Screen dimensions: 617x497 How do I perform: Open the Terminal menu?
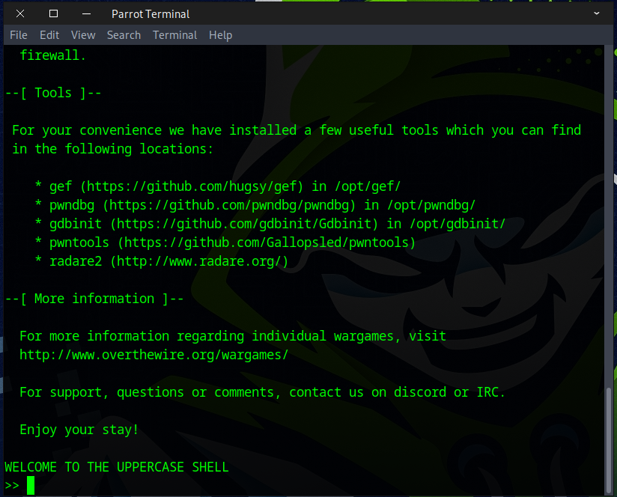pos(174,35)
